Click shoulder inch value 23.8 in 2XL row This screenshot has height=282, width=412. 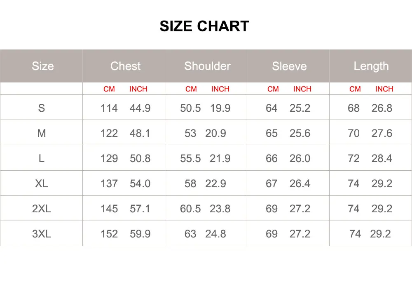(x=220, y=209)
